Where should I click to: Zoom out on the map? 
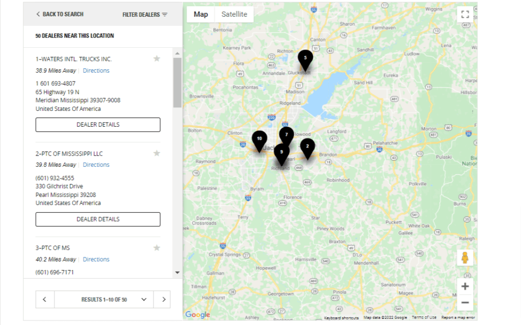[x=465, y=303]
